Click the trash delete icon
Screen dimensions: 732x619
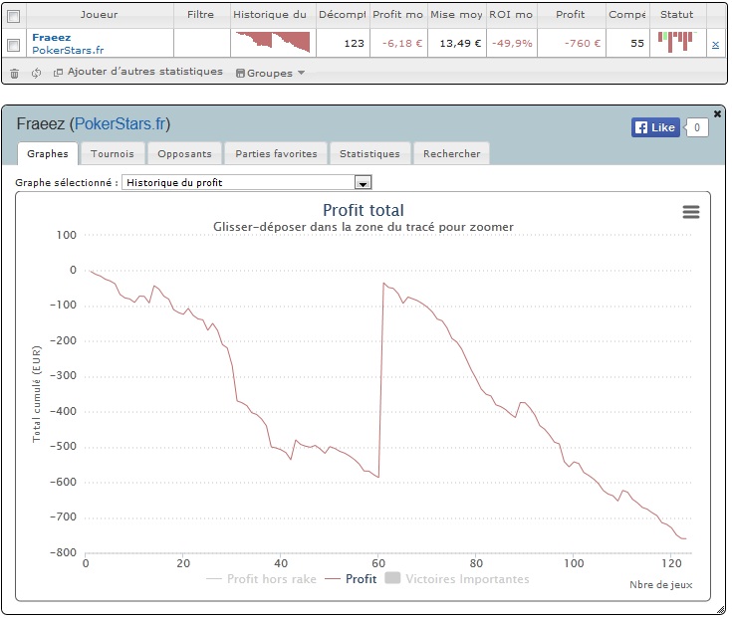pos(15,74)
